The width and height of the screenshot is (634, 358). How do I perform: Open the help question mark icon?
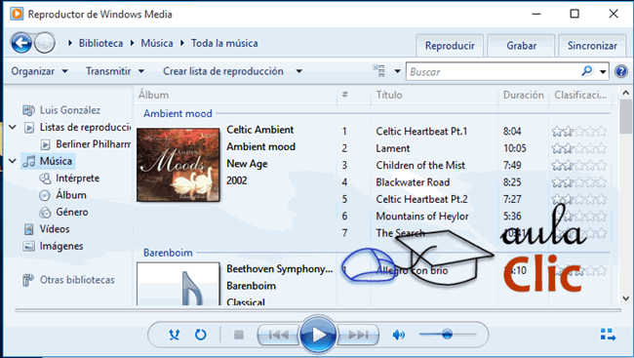coord(621,71)
